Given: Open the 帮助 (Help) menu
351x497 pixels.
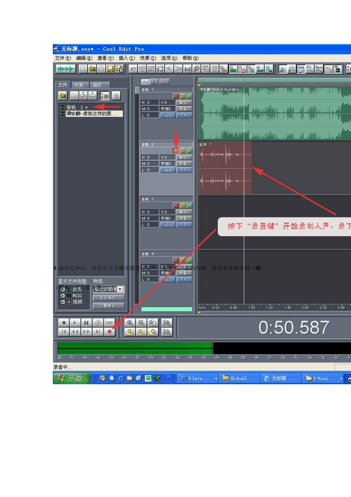Looking at the screenshot, I should (x=190, y=58).
